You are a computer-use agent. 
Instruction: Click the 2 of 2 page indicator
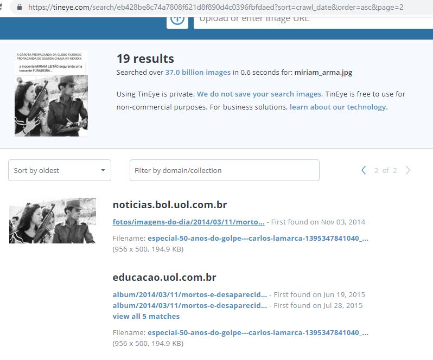[385, 170]
